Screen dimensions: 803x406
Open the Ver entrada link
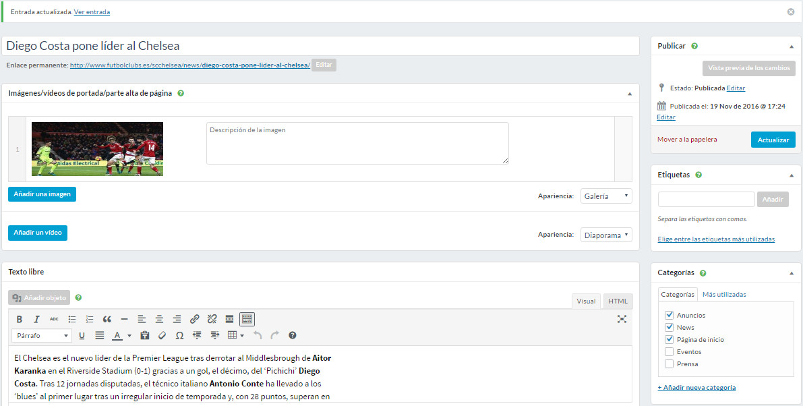pos(92,11)
